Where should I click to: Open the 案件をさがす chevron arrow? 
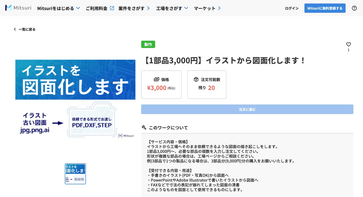(x=148, y=8)
